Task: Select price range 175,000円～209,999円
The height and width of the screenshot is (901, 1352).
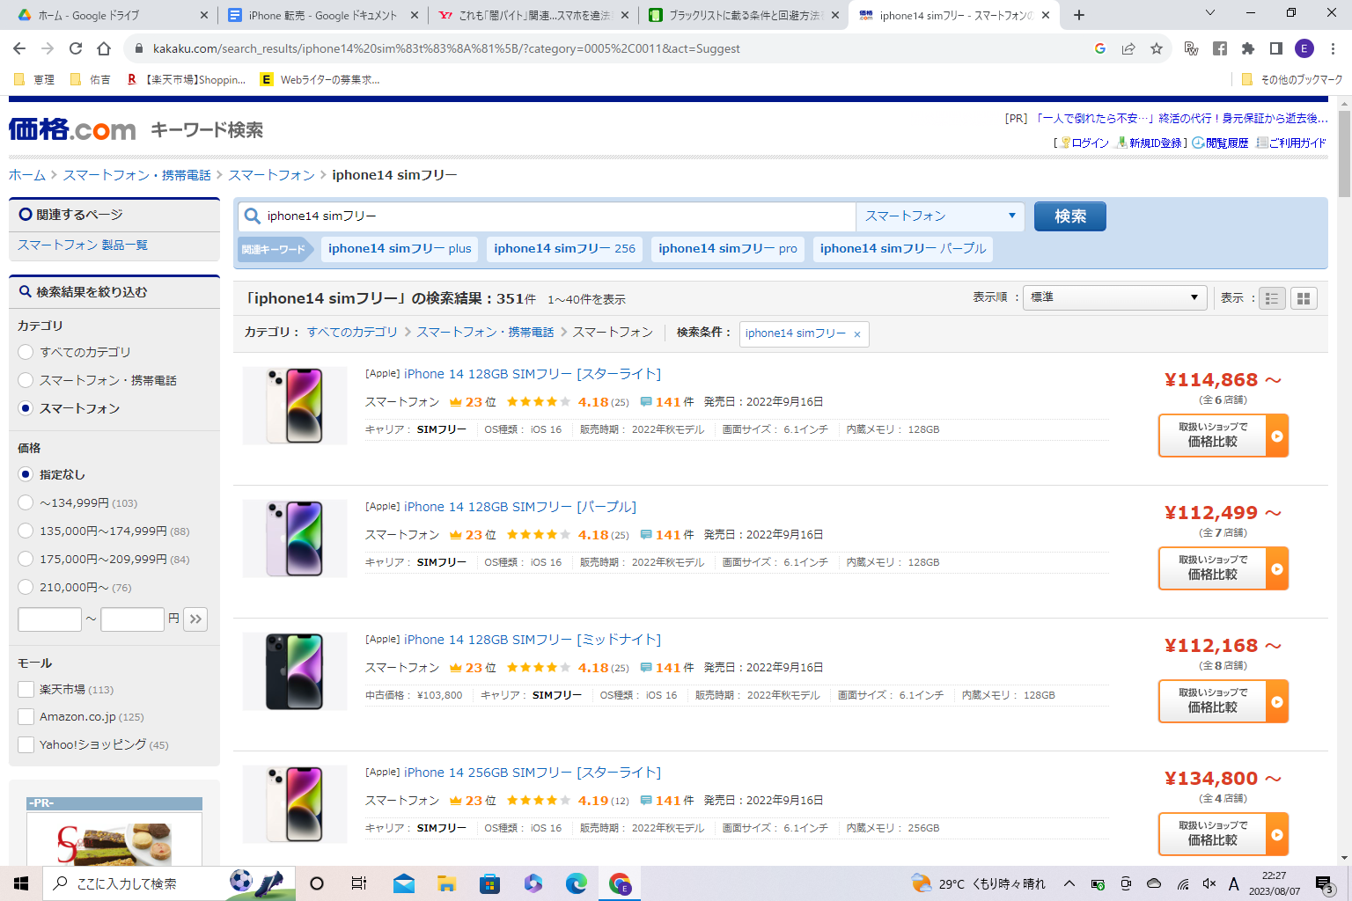Action: click(26, 559)
